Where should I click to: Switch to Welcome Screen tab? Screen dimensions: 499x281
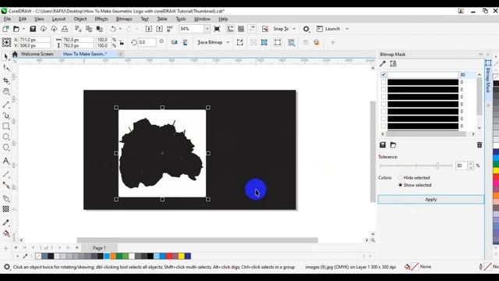pos(37,54)
